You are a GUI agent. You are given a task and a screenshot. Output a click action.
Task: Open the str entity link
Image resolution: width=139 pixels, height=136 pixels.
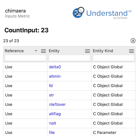(51, 95)
